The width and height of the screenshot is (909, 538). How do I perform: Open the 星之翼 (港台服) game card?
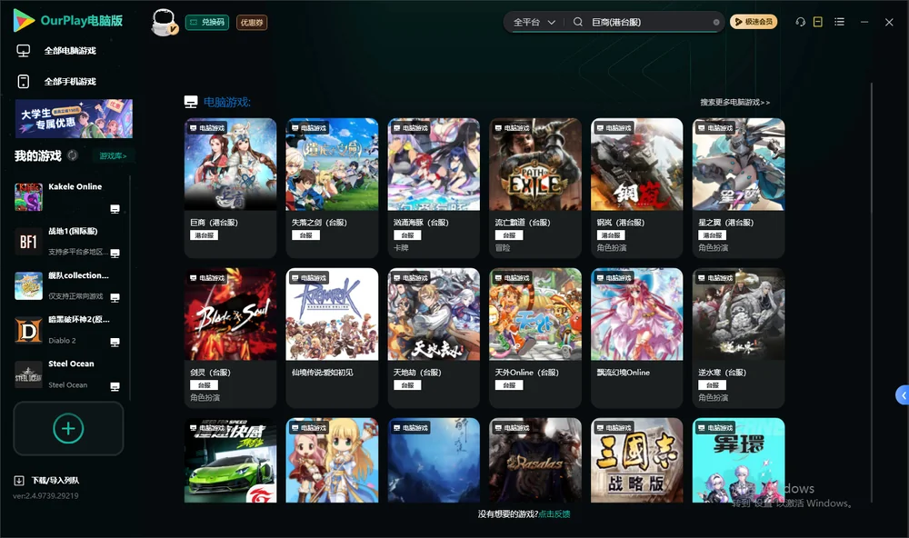coord(738,188)
